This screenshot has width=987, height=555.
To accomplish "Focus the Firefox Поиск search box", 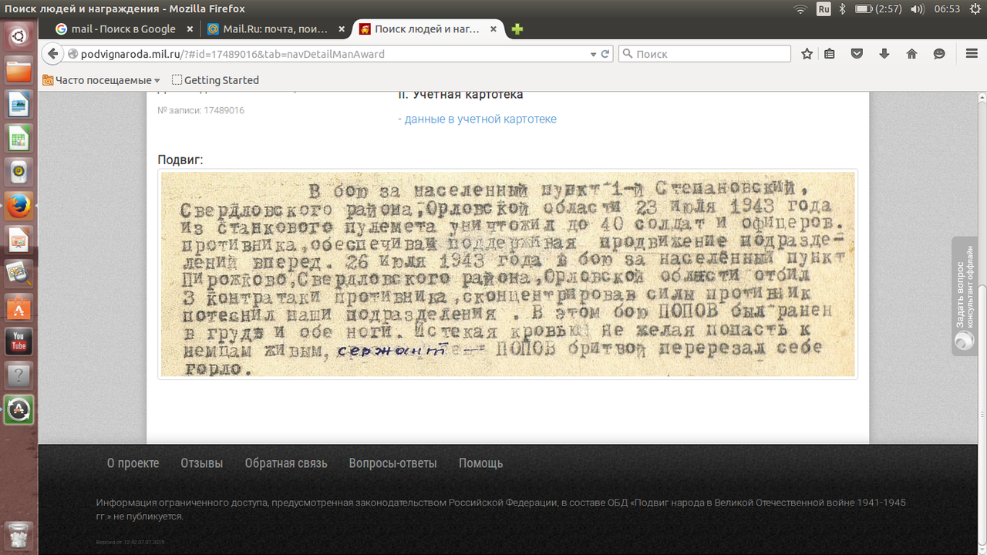I will pos(705,54).
